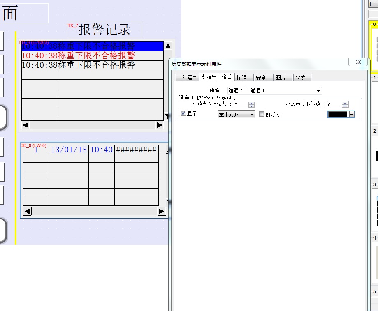Switch to the 标题 tab

241,78
